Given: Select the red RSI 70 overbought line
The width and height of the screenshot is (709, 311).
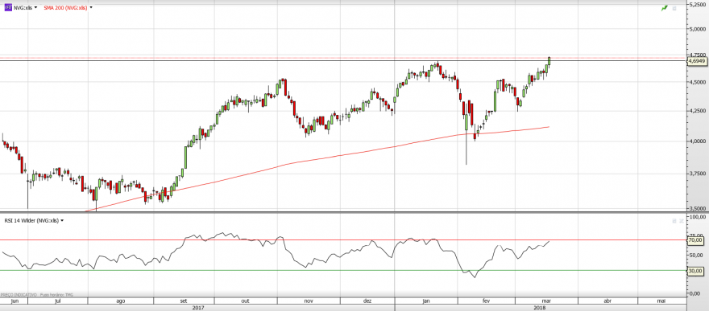Looking at the screenshot, I should 342,239.
